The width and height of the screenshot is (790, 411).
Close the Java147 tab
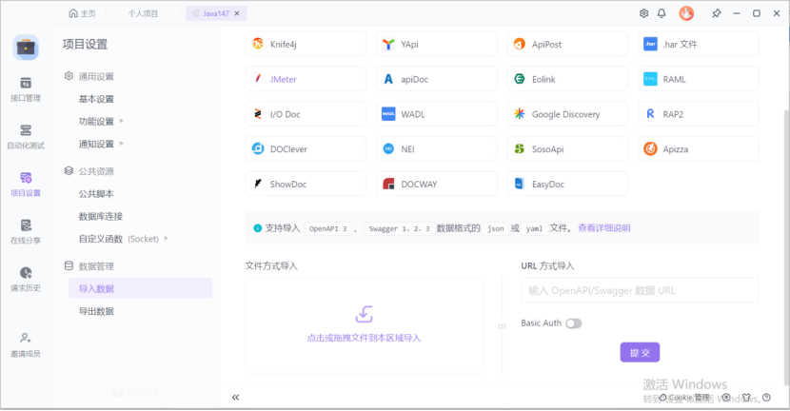pos(237,13)
